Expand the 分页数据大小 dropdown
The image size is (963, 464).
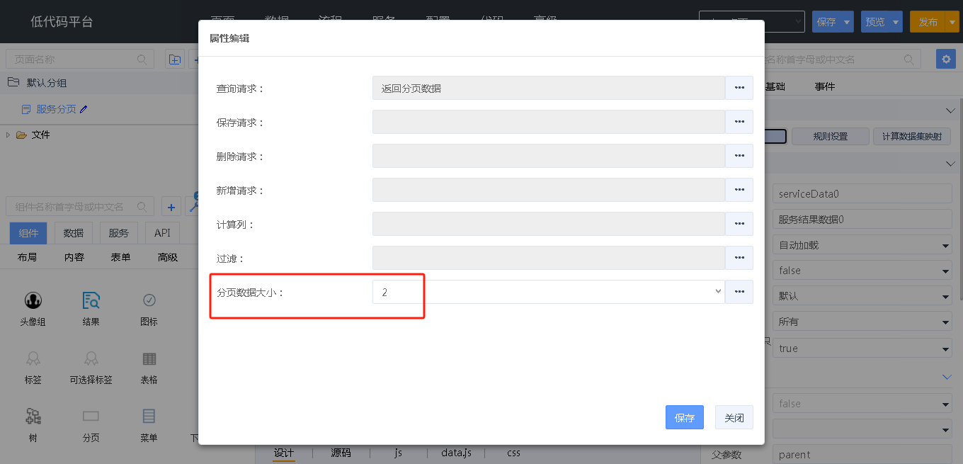pyautogui.click(x=718, y=292)
